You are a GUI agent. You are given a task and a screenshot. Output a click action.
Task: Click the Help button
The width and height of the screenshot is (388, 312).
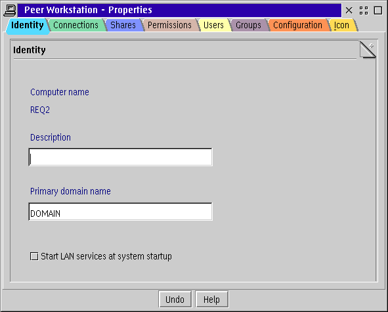click(x=211, y=300)
